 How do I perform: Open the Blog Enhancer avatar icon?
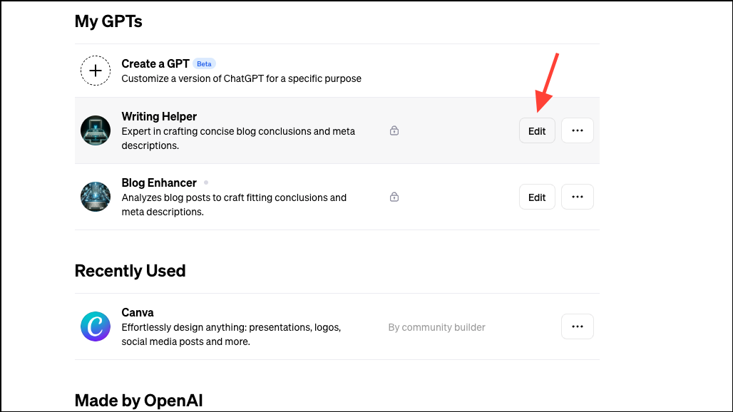tap(96, 197)
